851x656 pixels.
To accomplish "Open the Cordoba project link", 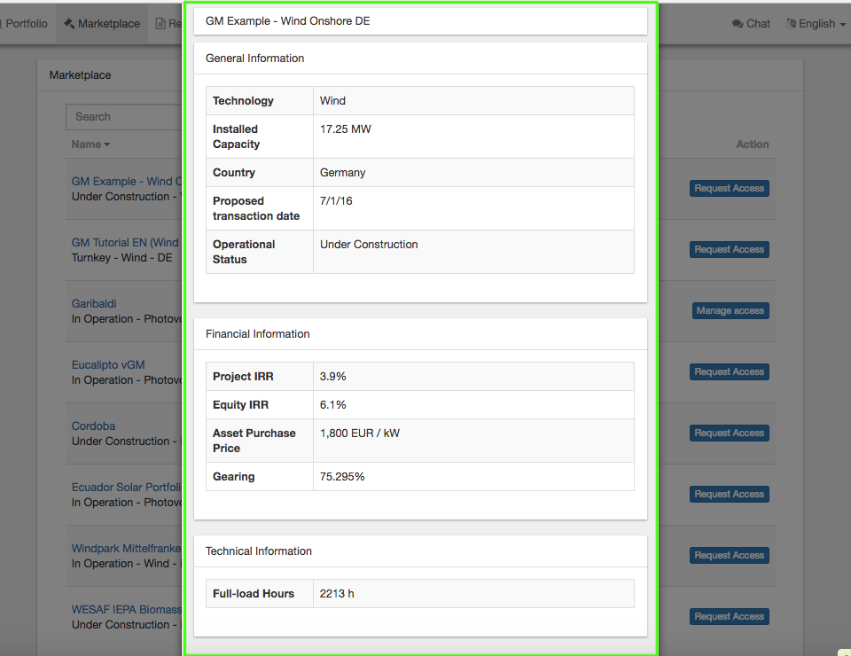I will pyautogui.click(x=94, y=426).
